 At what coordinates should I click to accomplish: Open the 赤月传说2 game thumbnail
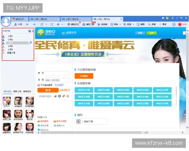18,114
